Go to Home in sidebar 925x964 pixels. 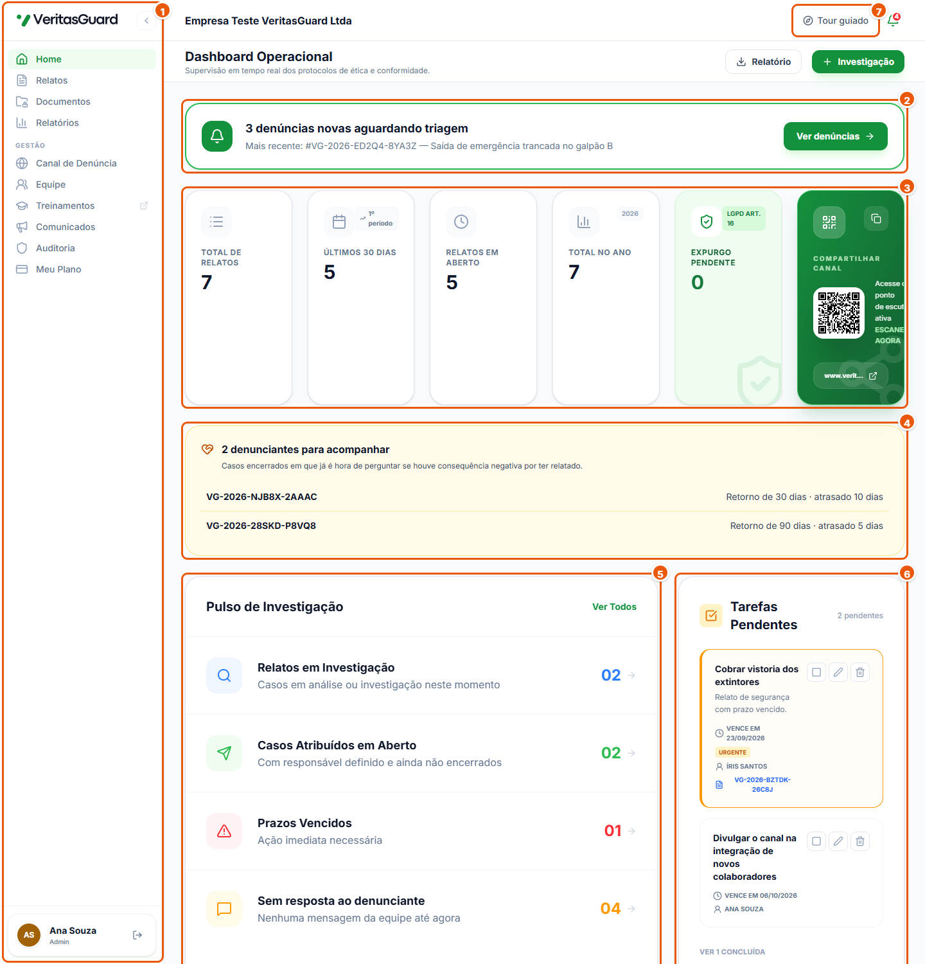(x=82, y=59)
